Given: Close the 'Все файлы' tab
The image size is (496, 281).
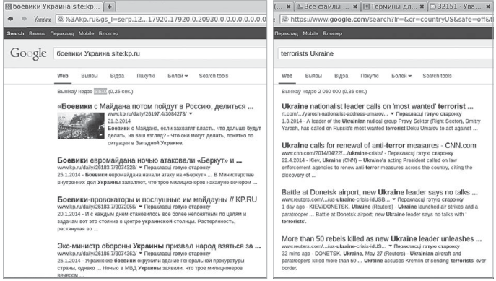Looking at the screenshot, I should [355, 7].
